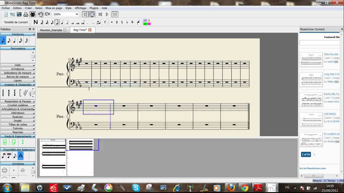Float the Palettes panel
This screenshot has height=193, width=344.
pyautogui.click(x=30, y=29)
